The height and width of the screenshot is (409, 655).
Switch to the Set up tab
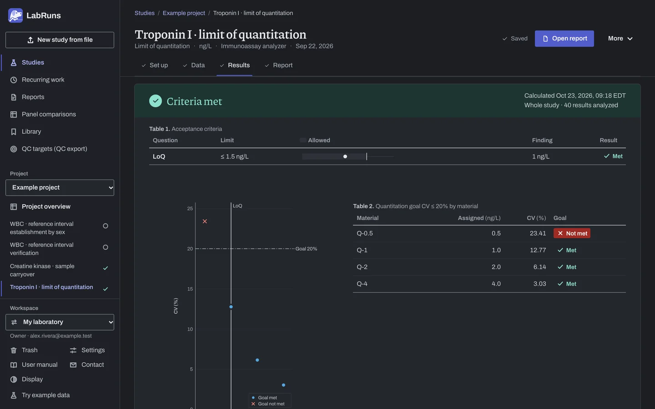coord(155,65)
